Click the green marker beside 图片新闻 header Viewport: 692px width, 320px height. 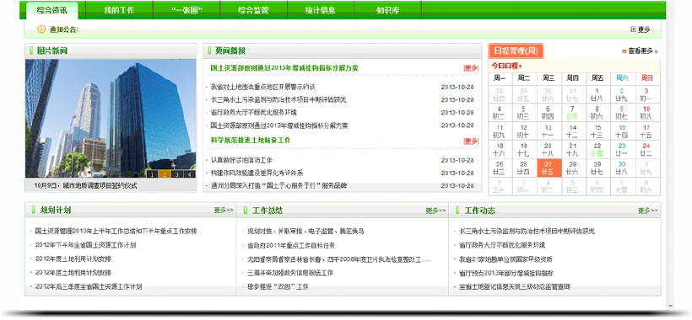coord(31,51)
